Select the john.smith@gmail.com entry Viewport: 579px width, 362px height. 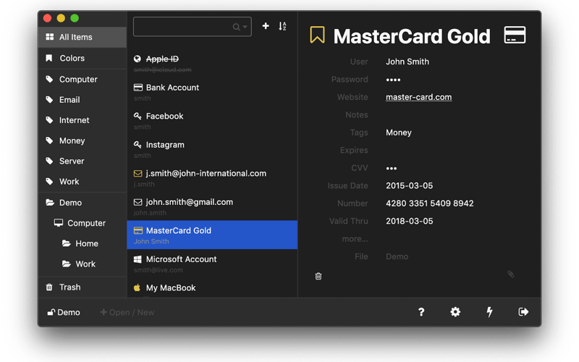pyautogui.click(x=212, y=206)
